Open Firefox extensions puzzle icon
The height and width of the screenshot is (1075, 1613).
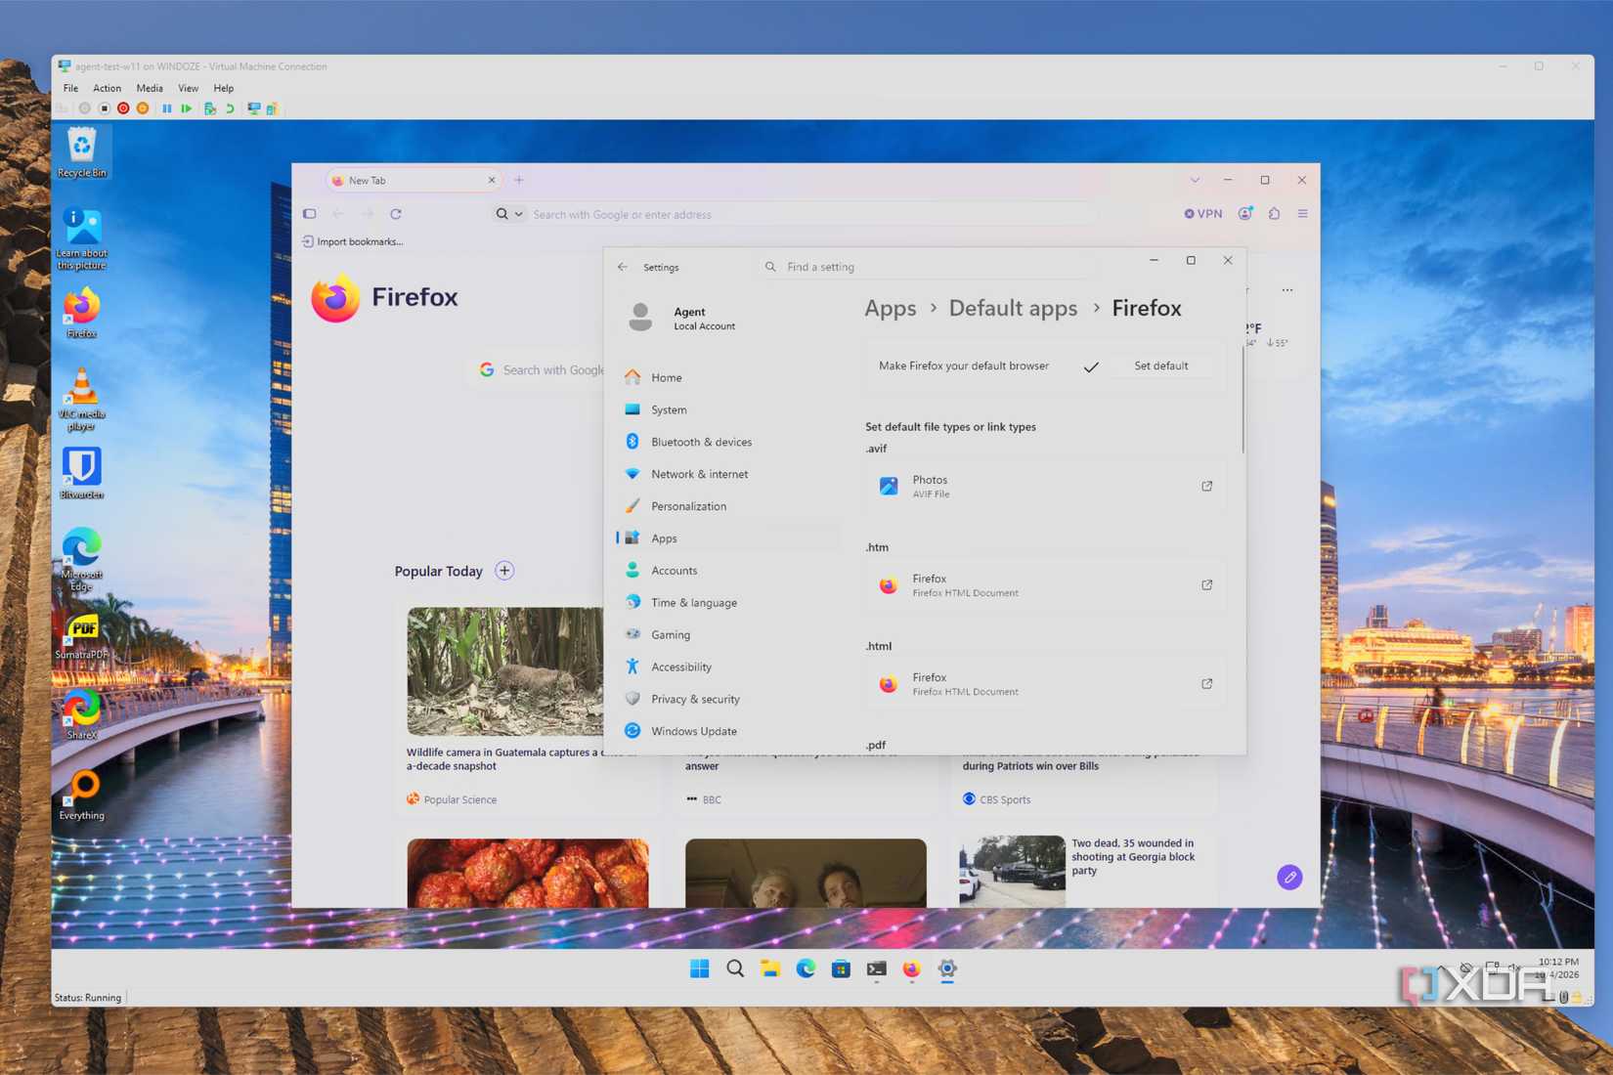[x=1274, y=213]
